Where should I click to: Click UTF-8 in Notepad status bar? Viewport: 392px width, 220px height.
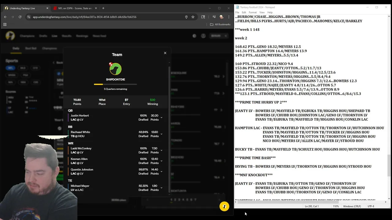click(x=371, y=206)
